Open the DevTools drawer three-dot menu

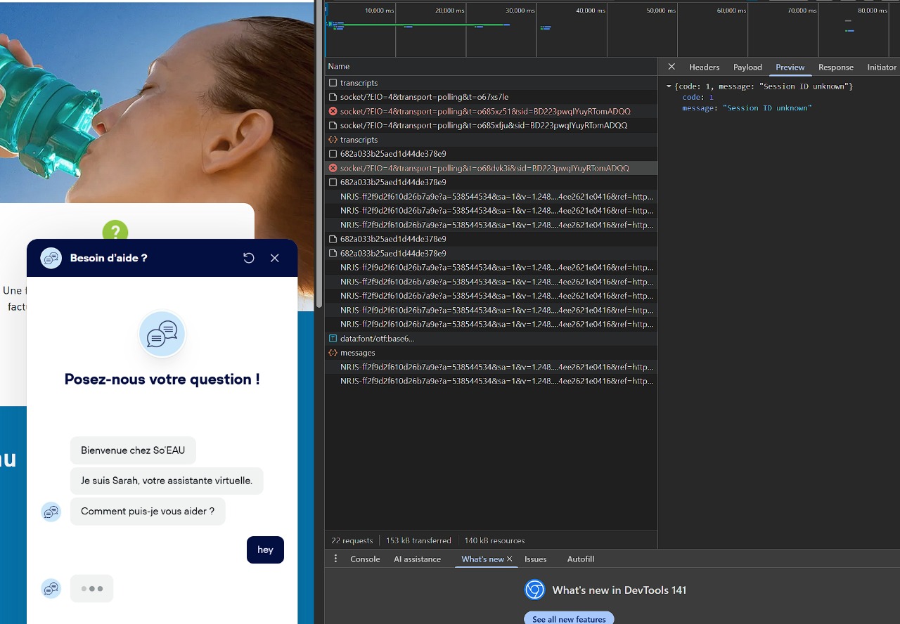335,559
